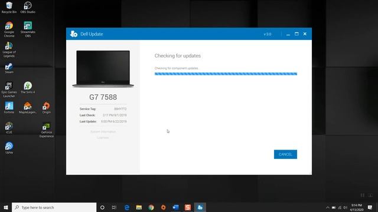Open the taskbar clock and date

[x=357, y=207]
